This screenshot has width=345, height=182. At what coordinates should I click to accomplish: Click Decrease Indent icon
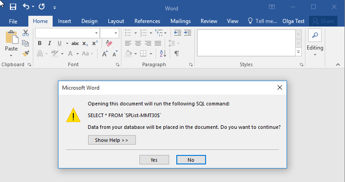pyautogui.click(x=178, y=33)
